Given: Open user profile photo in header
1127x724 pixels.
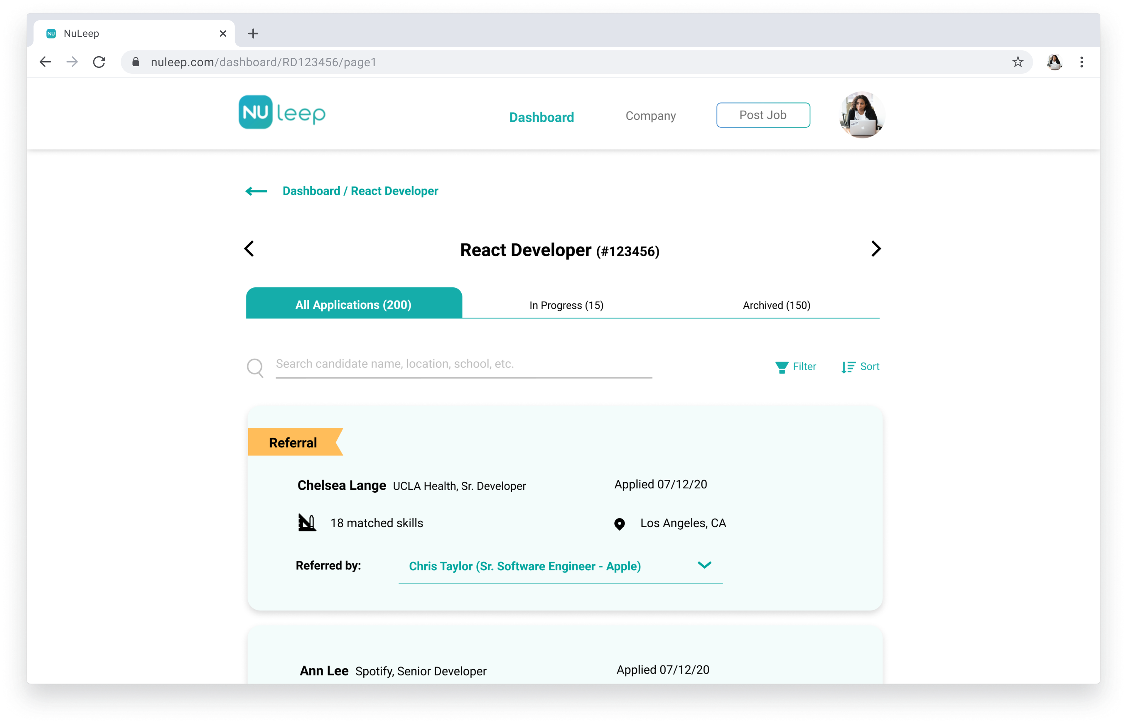Looking at the screenshot, I should 862,115.
